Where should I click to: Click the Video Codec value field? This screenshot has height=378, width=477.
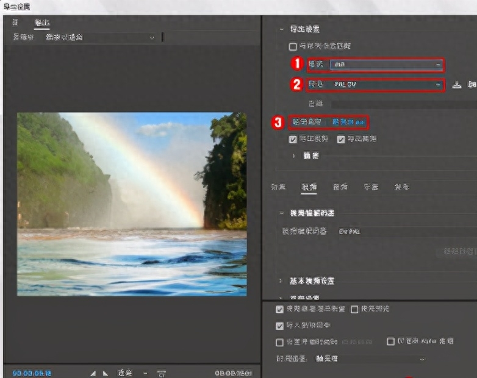pos(407,232)
